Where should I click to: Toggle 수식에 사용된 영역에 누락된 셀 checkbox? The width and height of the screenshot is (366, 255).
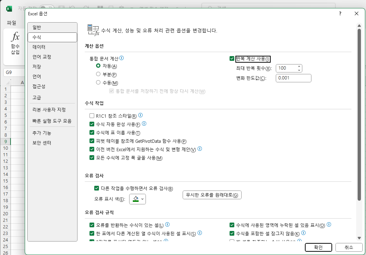[x=232, y=225]
